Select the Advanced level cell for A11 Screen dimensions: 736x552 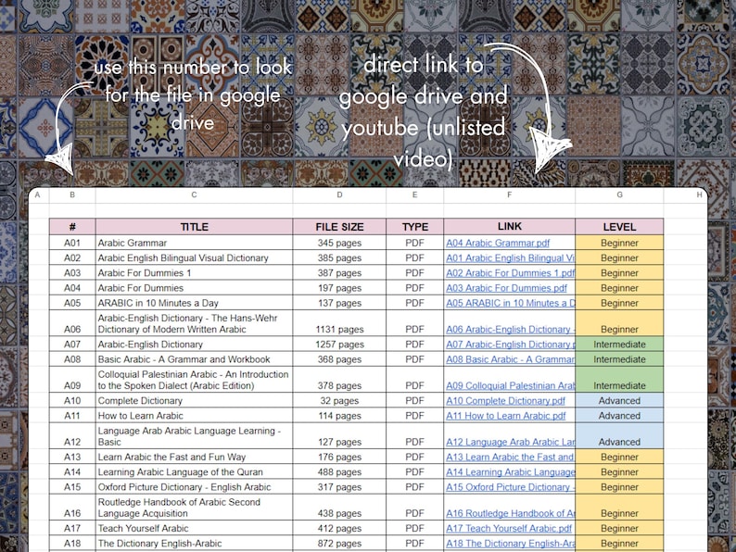tap(619, 416)
